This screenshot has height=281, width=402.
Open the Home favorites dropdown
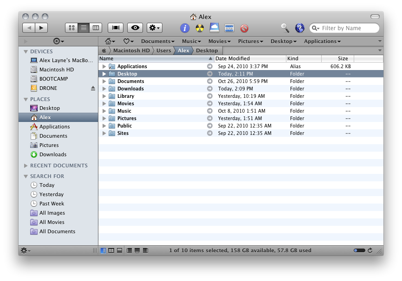(x=110, y=41)
